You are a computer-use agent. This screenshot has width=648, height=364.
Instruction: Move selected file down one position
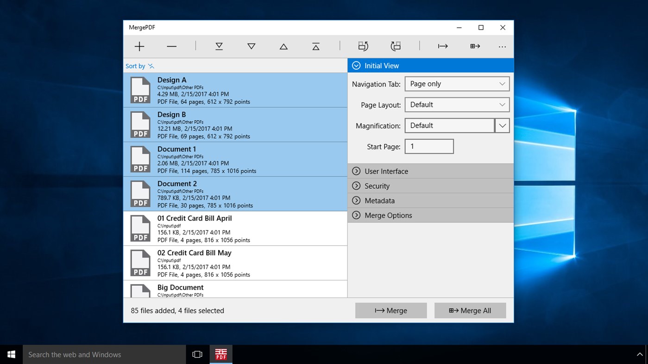click(x=251, y=46)
